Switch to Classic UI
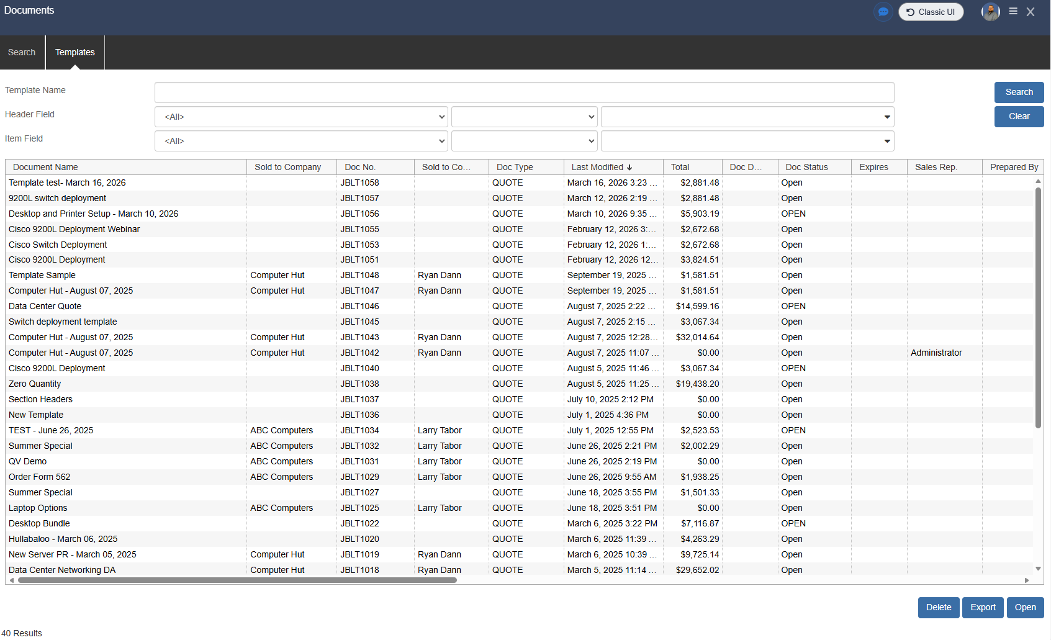Viewport: 1051px width, 640px height. [x=931, y=12]
